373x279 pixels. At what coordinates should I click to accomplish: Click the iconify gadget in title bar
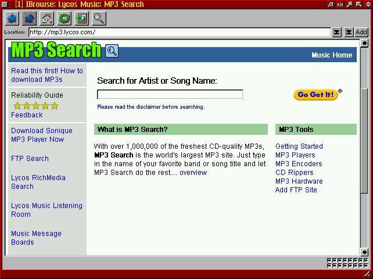349,4
